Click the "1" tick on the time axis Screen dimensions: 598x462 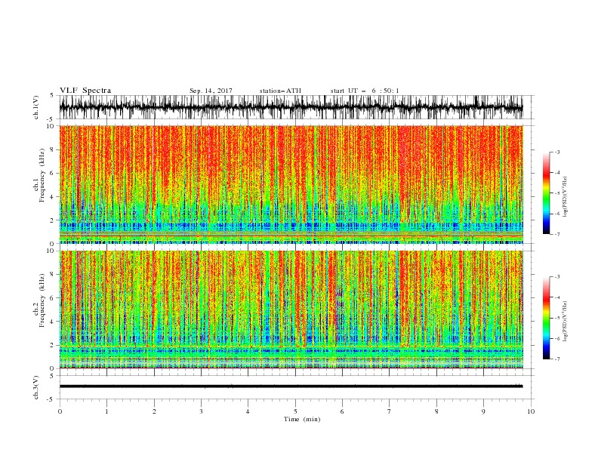106,411
